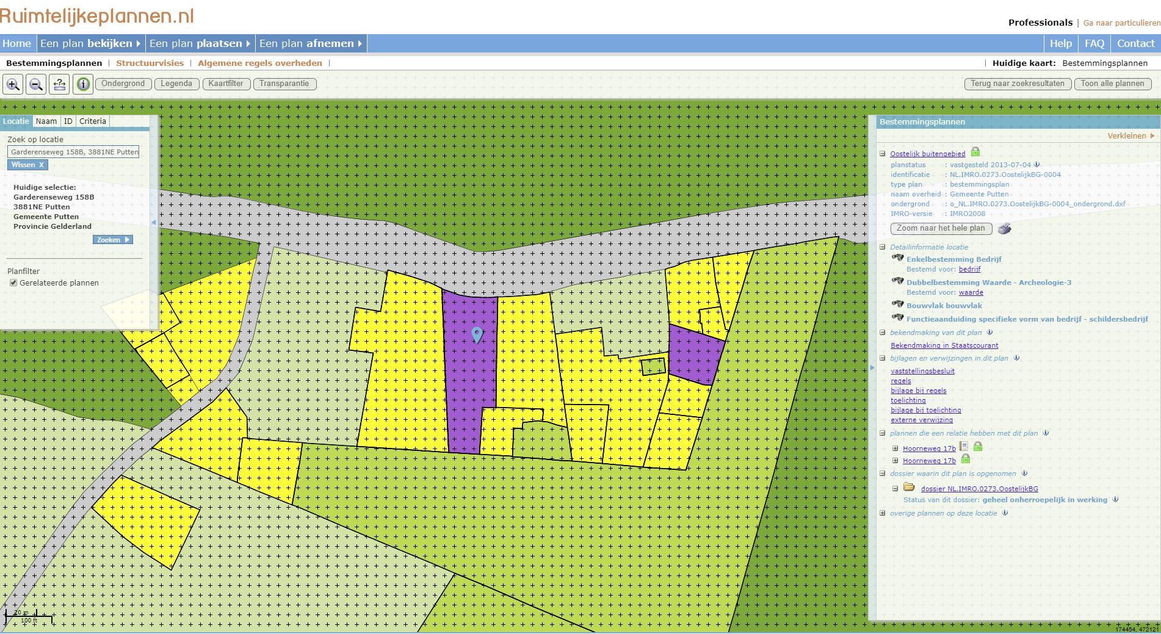
Task: Open the Transparantie control
Action: [284, 84]
